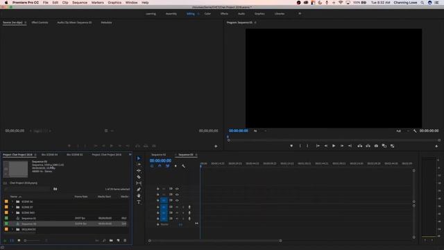Screen dimensions: 444x250
Task: Click Add Marker icon in timeline
Action: [x=176, y=166]
